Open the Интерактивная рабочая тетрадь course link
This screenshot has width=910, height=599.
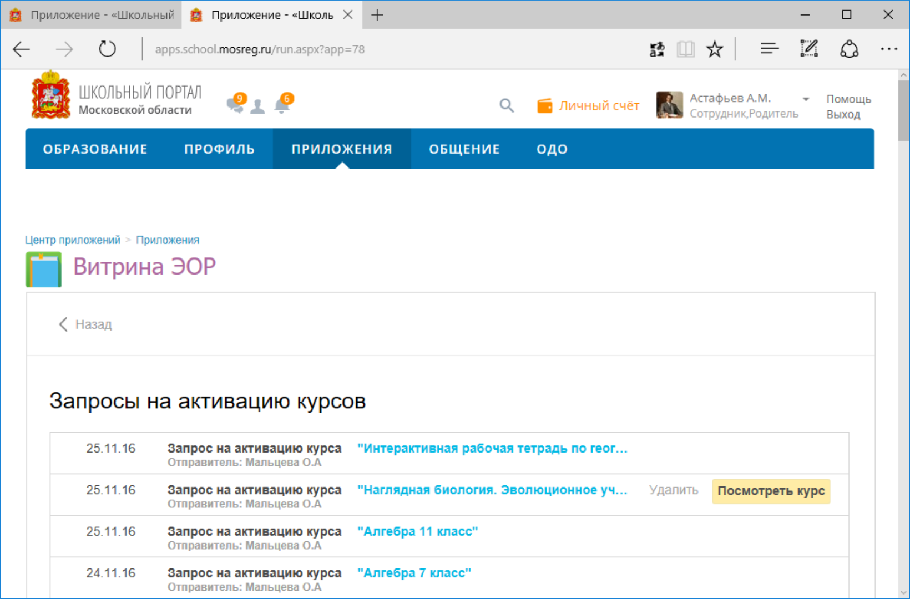[x=493, y=449]
